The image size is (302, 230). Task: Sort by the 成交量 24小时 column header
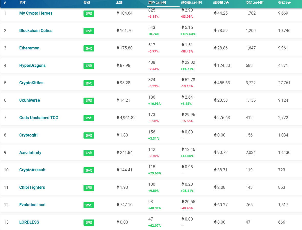191,3
